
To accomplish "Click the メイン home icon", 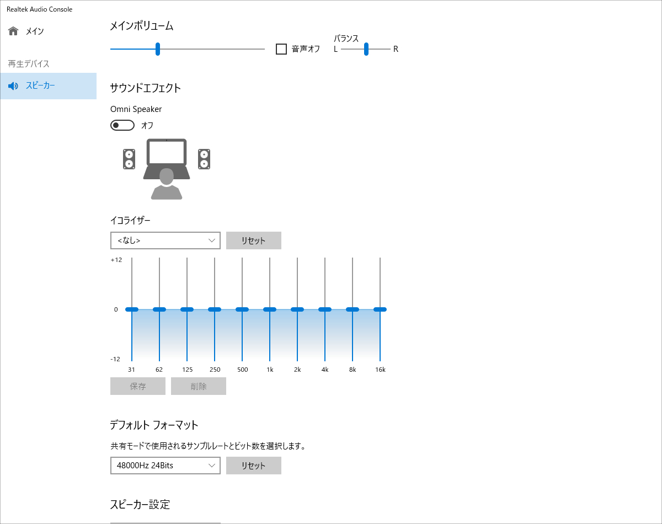I will click(13, 31).
